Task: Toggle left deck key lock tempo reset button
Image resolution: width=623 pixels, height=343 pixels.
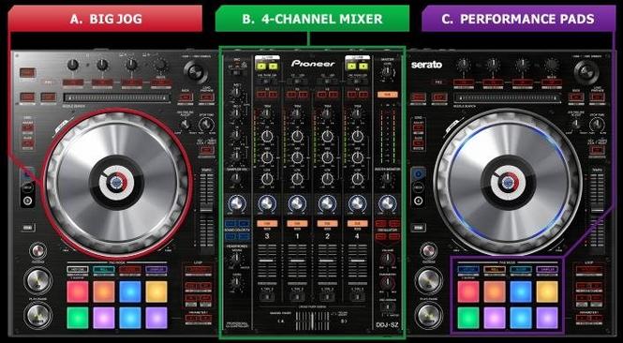Action: click(207, 150)
